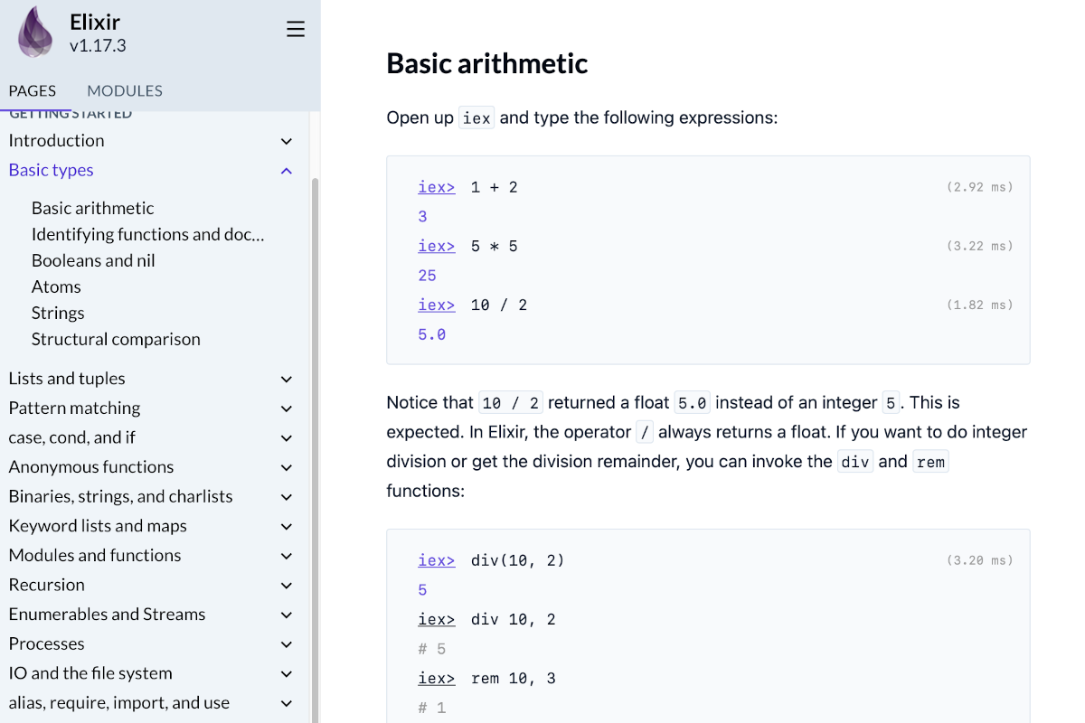
Task: Expand the Recursion chevron
Action: click(287, 586)
